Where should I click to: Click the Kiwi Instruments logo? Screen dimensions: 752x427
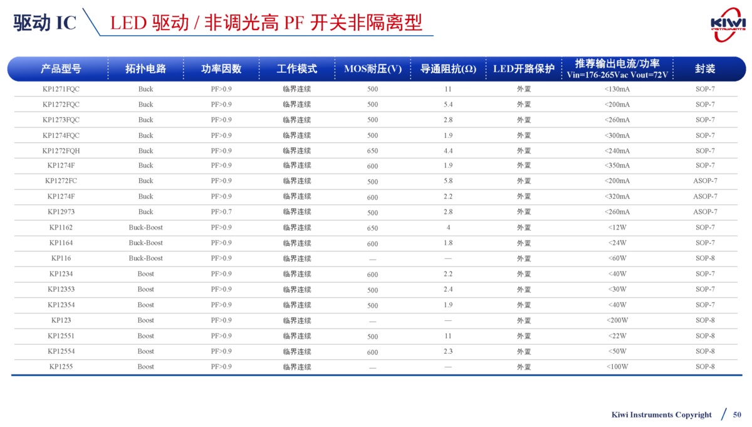tap(728, 23)
